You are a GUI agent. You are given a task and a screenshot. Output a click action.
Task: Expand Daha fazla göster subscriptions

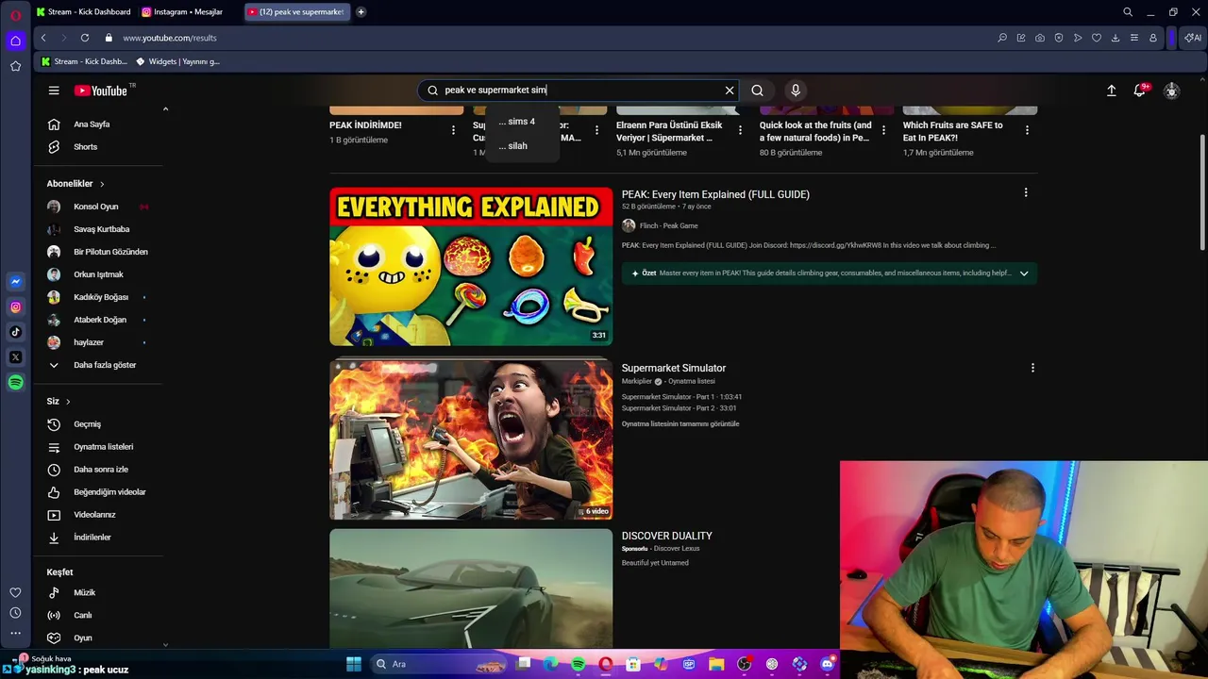[x=104, y=365]
